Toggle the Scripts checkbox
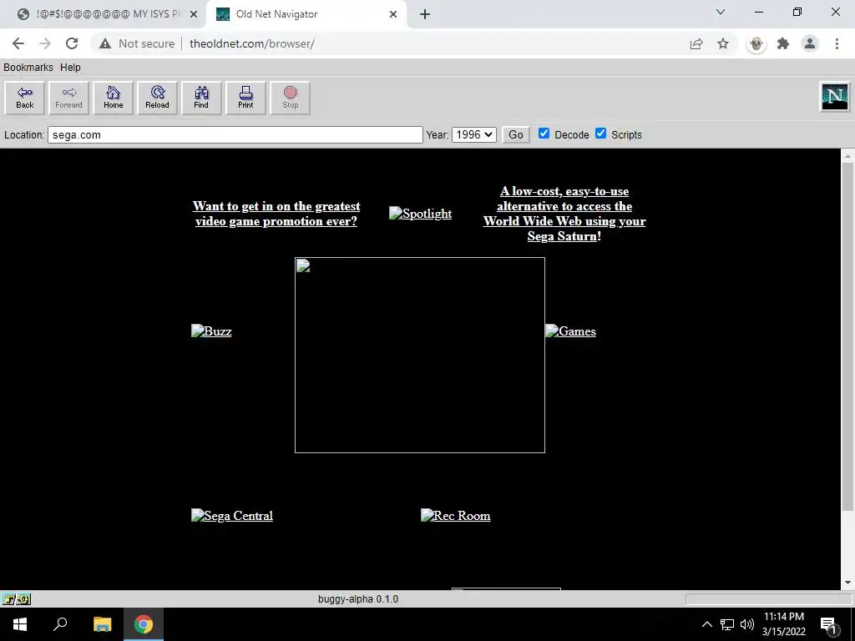Viewport: 855px width, 641px height. tap(600, 134)
